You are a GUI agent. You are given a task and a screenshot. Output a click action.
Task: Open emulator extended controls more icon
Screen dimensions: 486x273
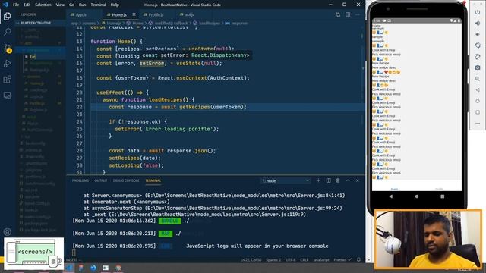pyautogui.click(x=478, y=123)
